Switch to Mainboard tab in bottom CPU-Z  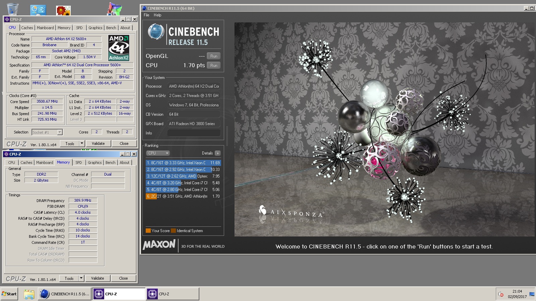pos(45,163)
